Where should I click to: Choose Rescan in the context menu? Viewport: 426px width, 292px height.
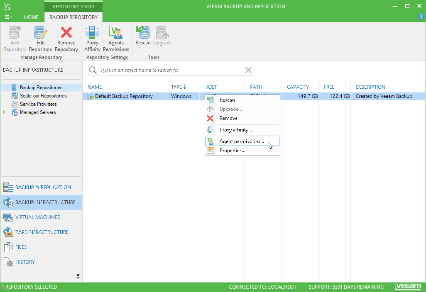[x=242, y=100]
